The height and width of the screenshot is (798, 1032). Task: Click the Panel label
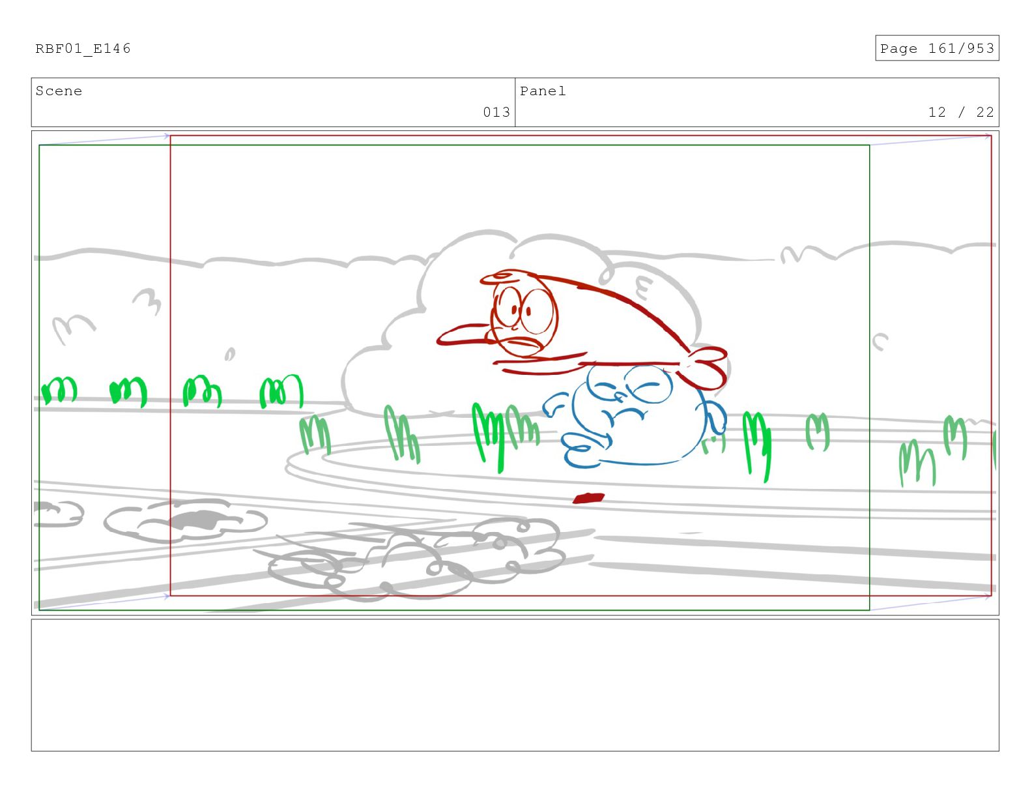[543, 91]
